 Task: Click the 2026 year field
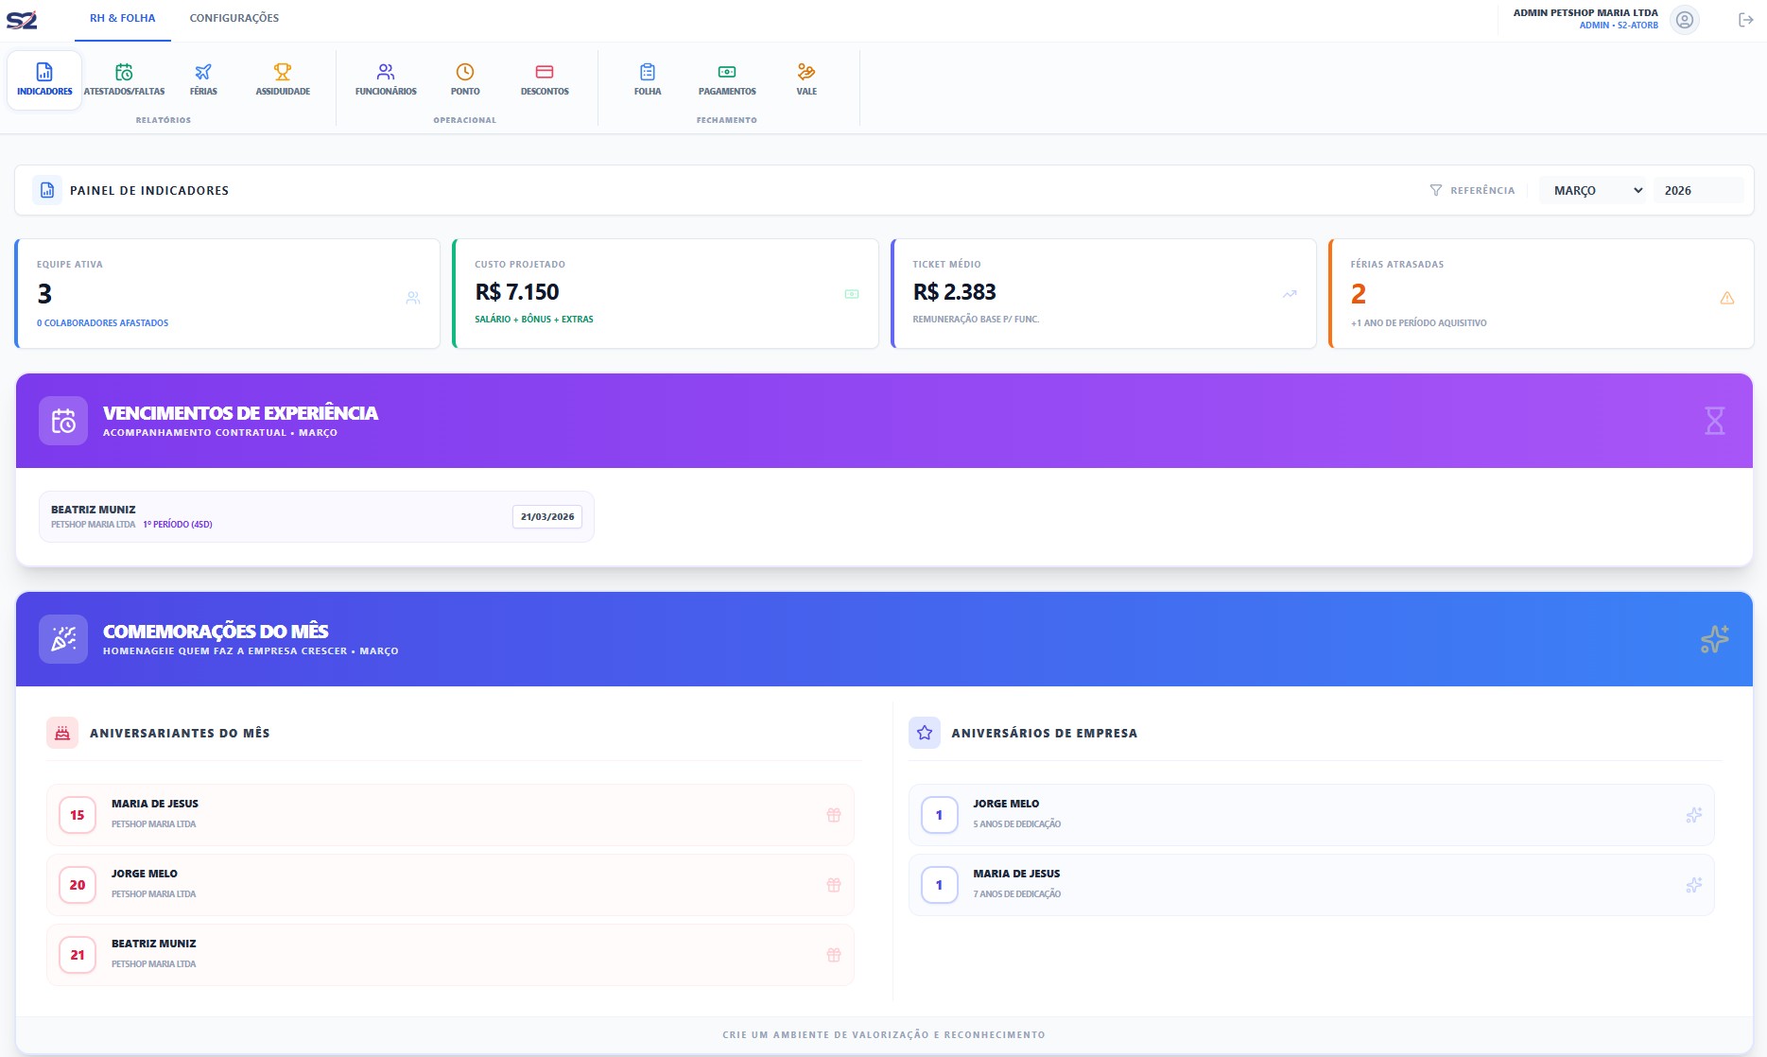click(1696, 190)
